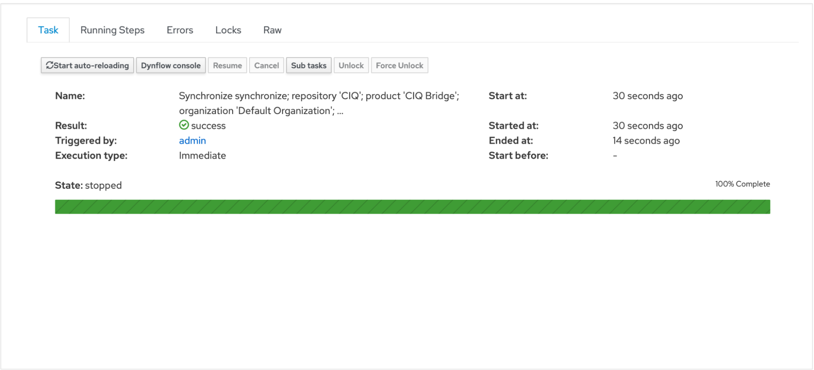Click the green task progress bar
This screenshot has height=370, width=814.
[x=412, y=207]
